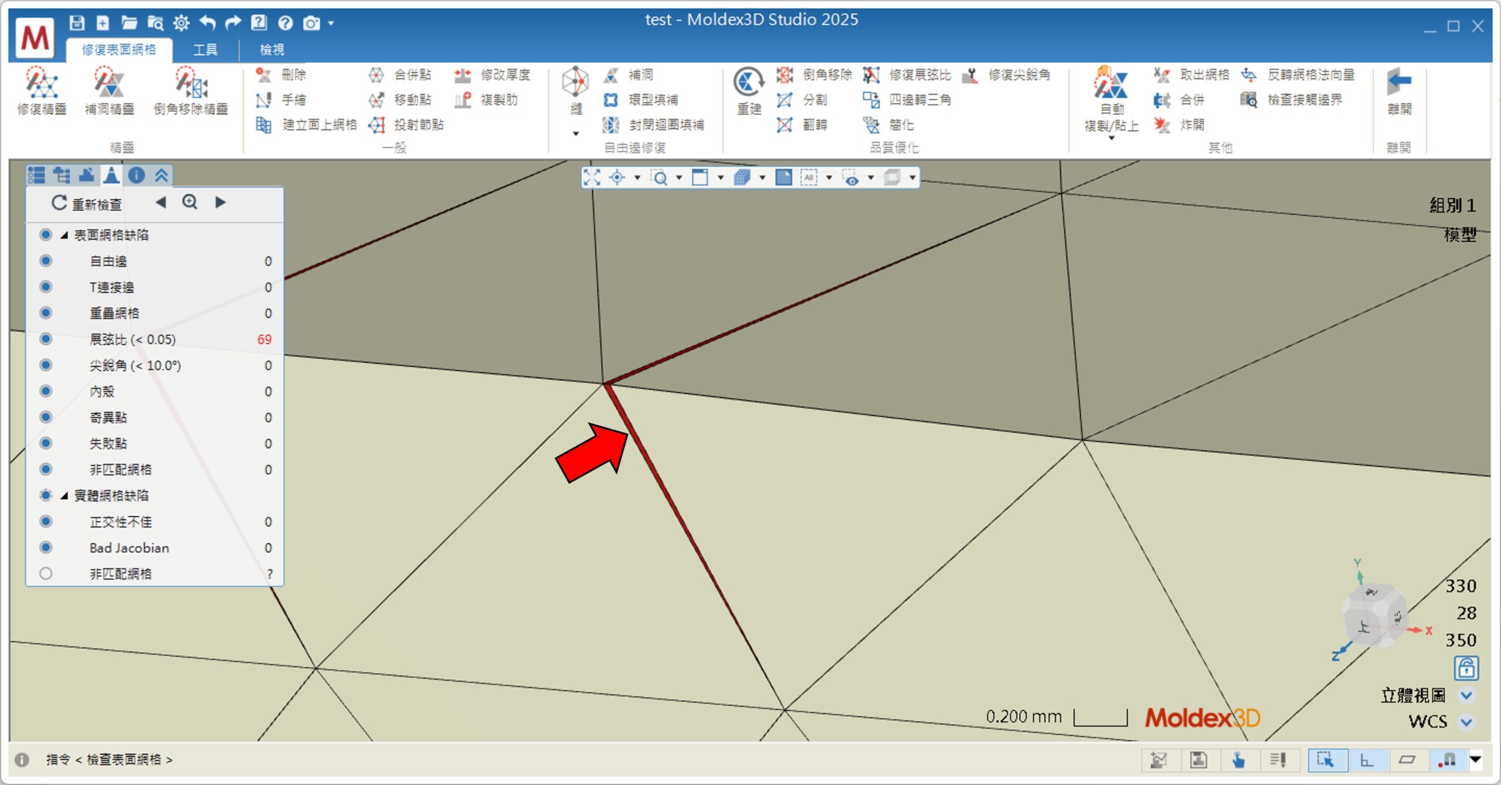This screenshot has height=785, width=1501.
Task: Toggle the T連接邊 radio button
Action: [46, 287]
